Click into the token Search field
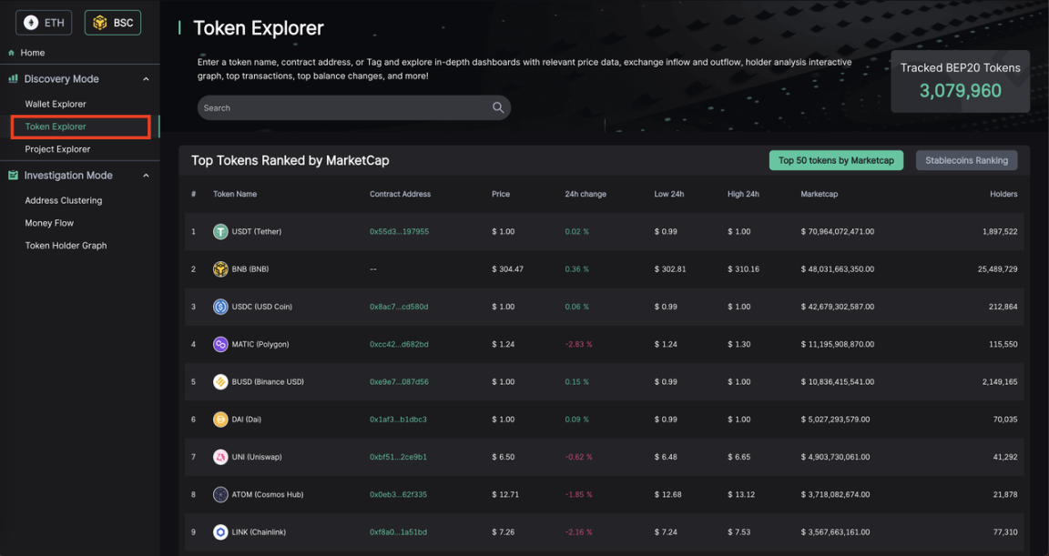 (341, 107)
